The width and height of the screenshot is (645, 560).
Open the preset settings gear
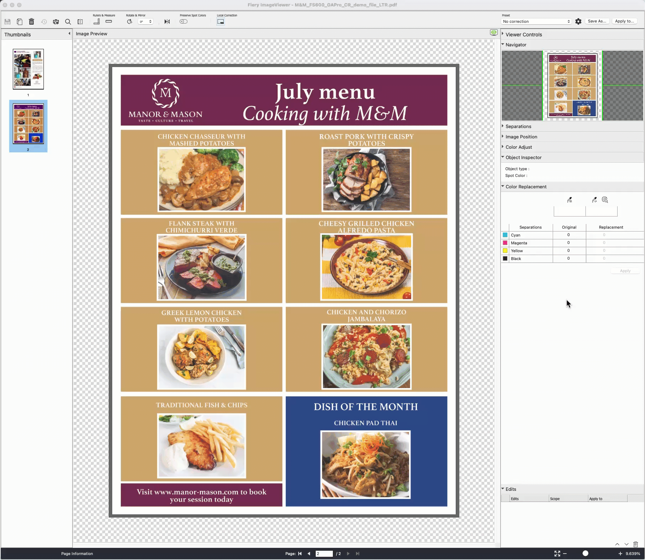pos(578,21)
